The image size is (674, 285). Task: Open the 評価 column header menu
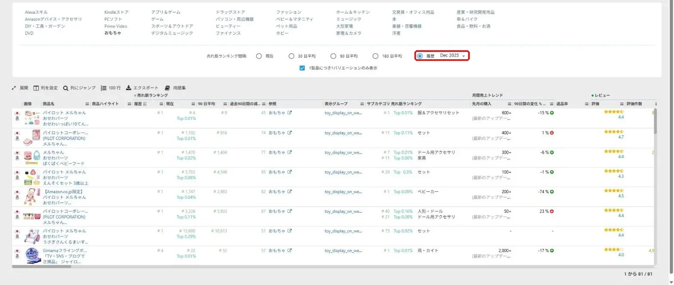(622, 104)
